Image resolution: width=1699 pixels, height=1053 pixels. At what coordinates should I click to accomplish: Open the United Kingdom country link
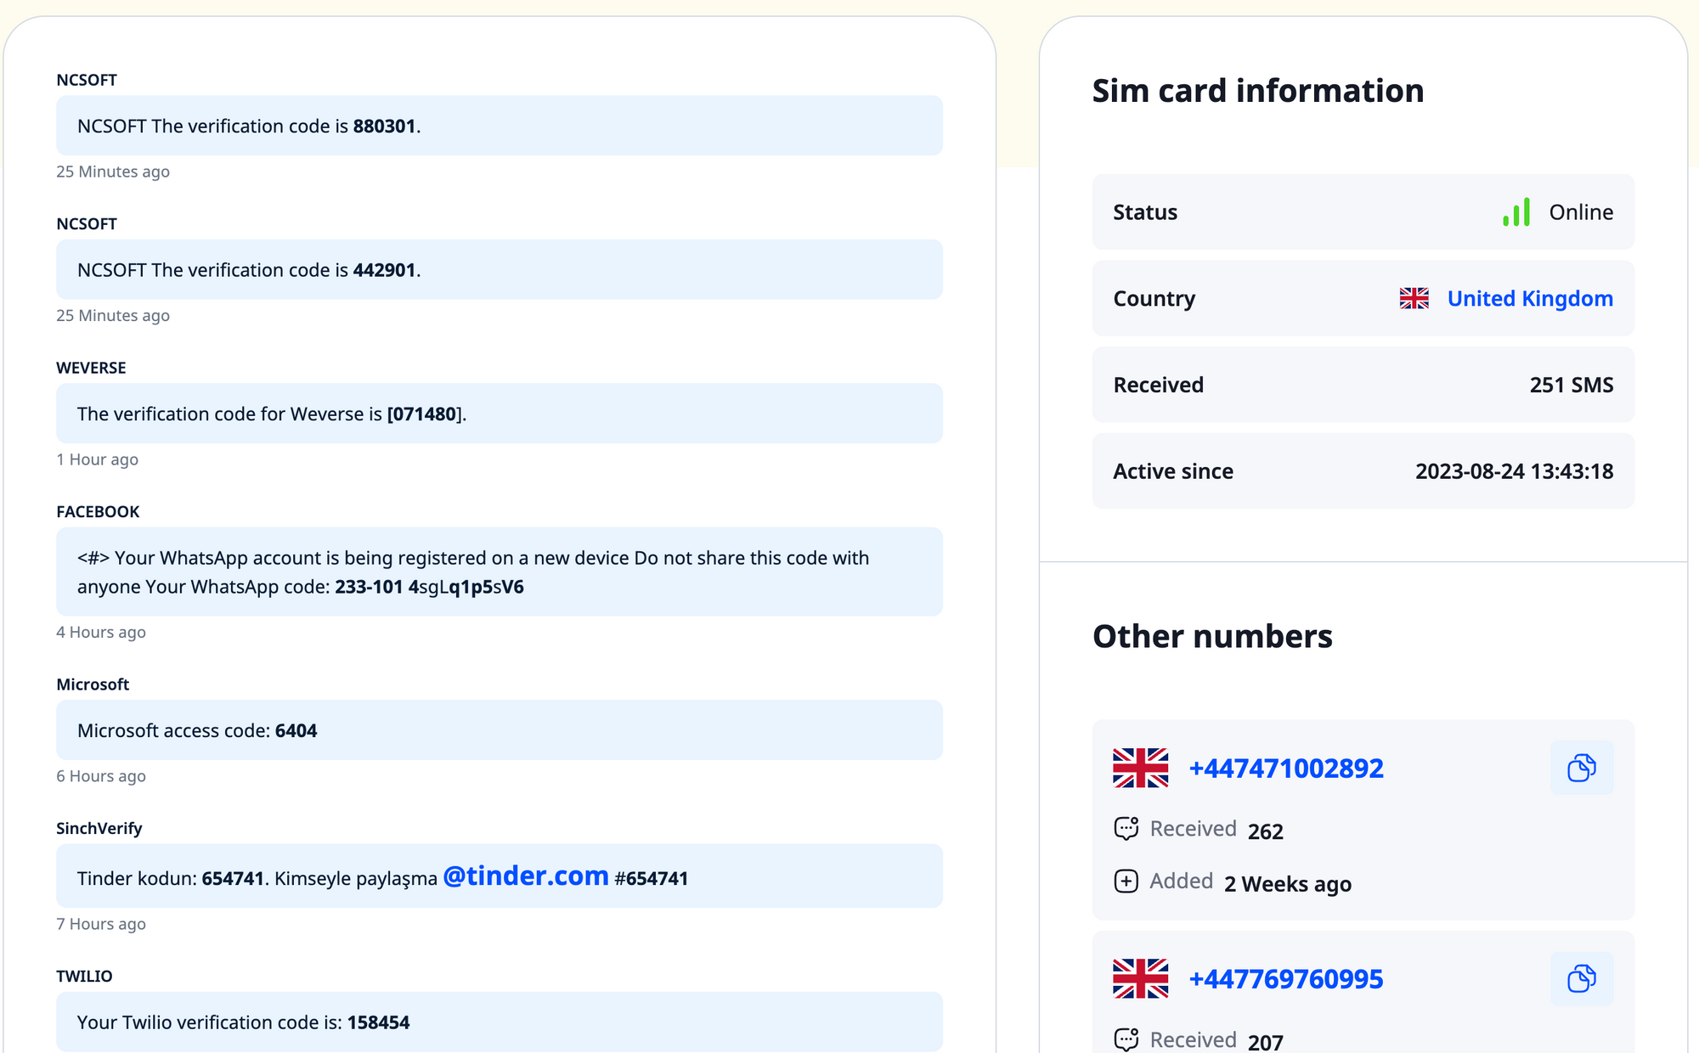click(1529, 299)
